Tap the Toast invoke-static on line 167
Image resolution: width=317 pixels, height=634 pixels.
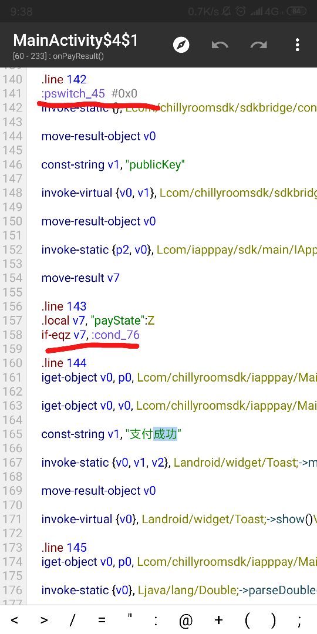(178, 463)
